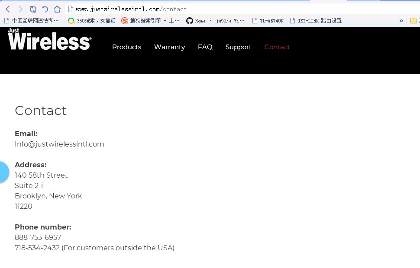
Task: Click the browser Back arrow
Action: pos(8,10)
